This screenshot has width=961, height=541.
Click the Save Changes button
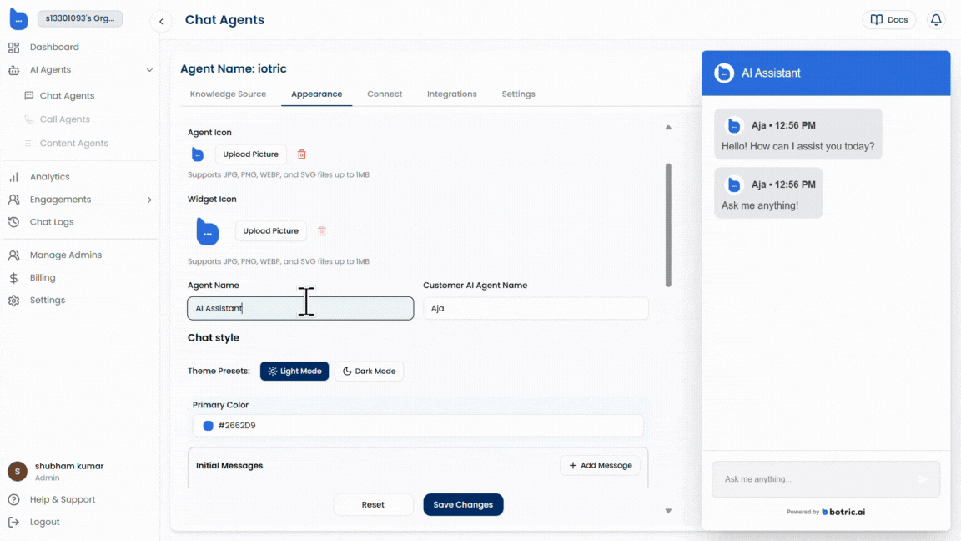pos(463,504)
